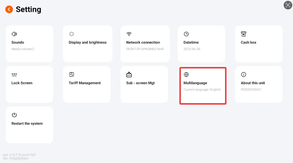293x163 pixels.
Task: Click the clock icon on Datetime card
Action: click(x=186, y=34)
